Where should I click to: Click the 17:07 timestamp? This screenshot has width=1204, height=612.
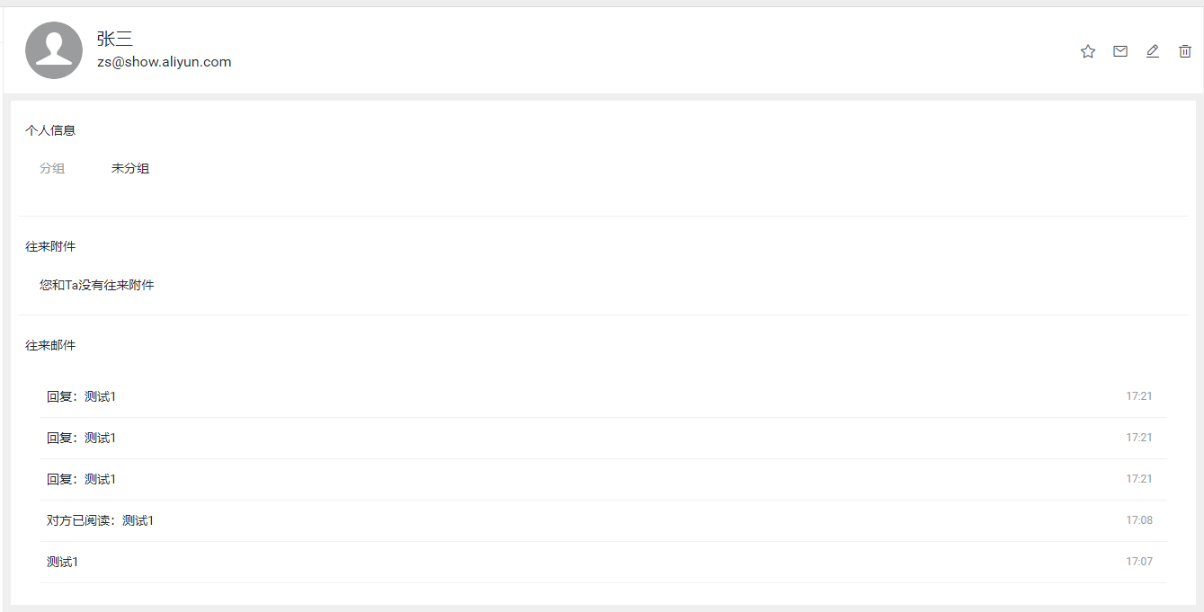tap(1139, 562)
